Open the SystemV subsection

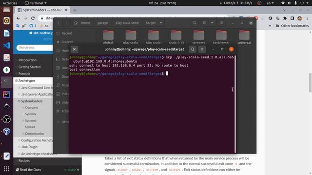31,114
